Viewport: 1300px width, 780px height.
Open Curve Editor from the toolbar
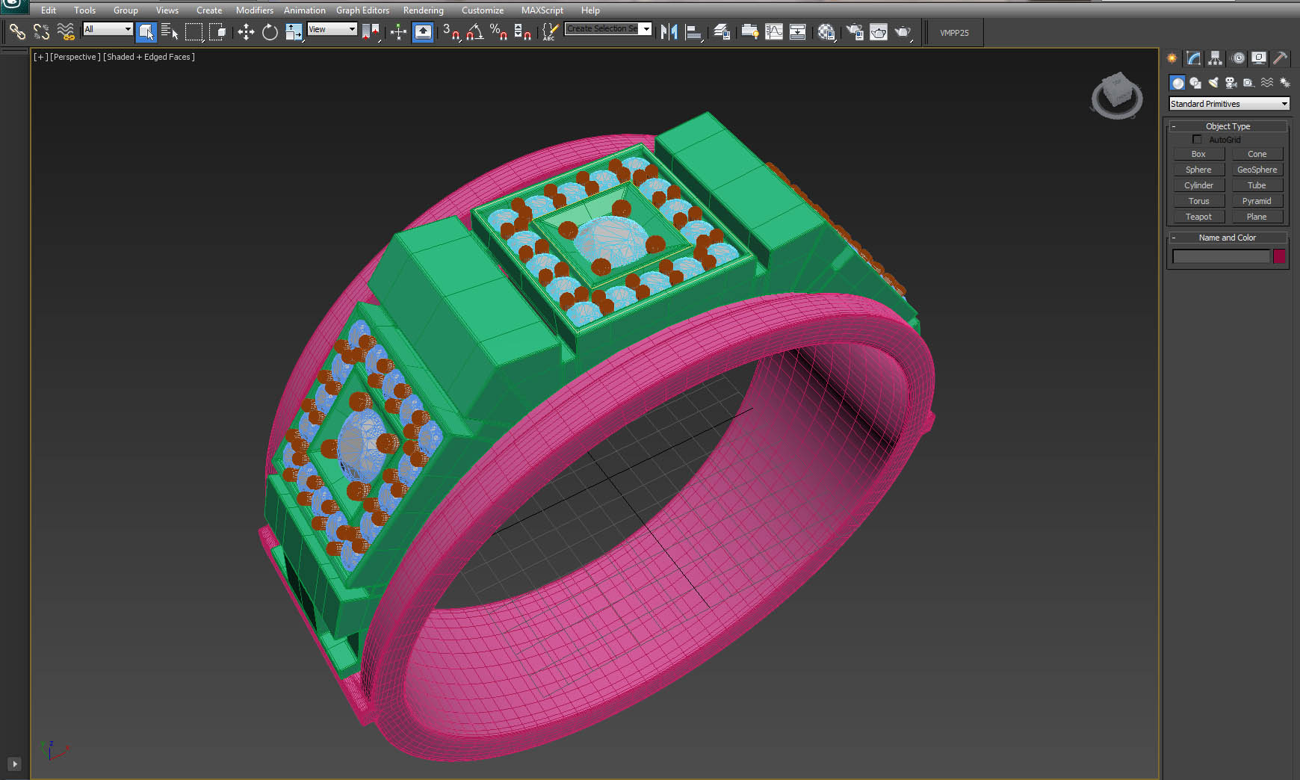tap(774, 31)
